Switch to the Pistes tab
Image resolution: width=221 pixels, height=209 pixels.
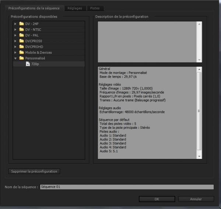click(95, 8)
